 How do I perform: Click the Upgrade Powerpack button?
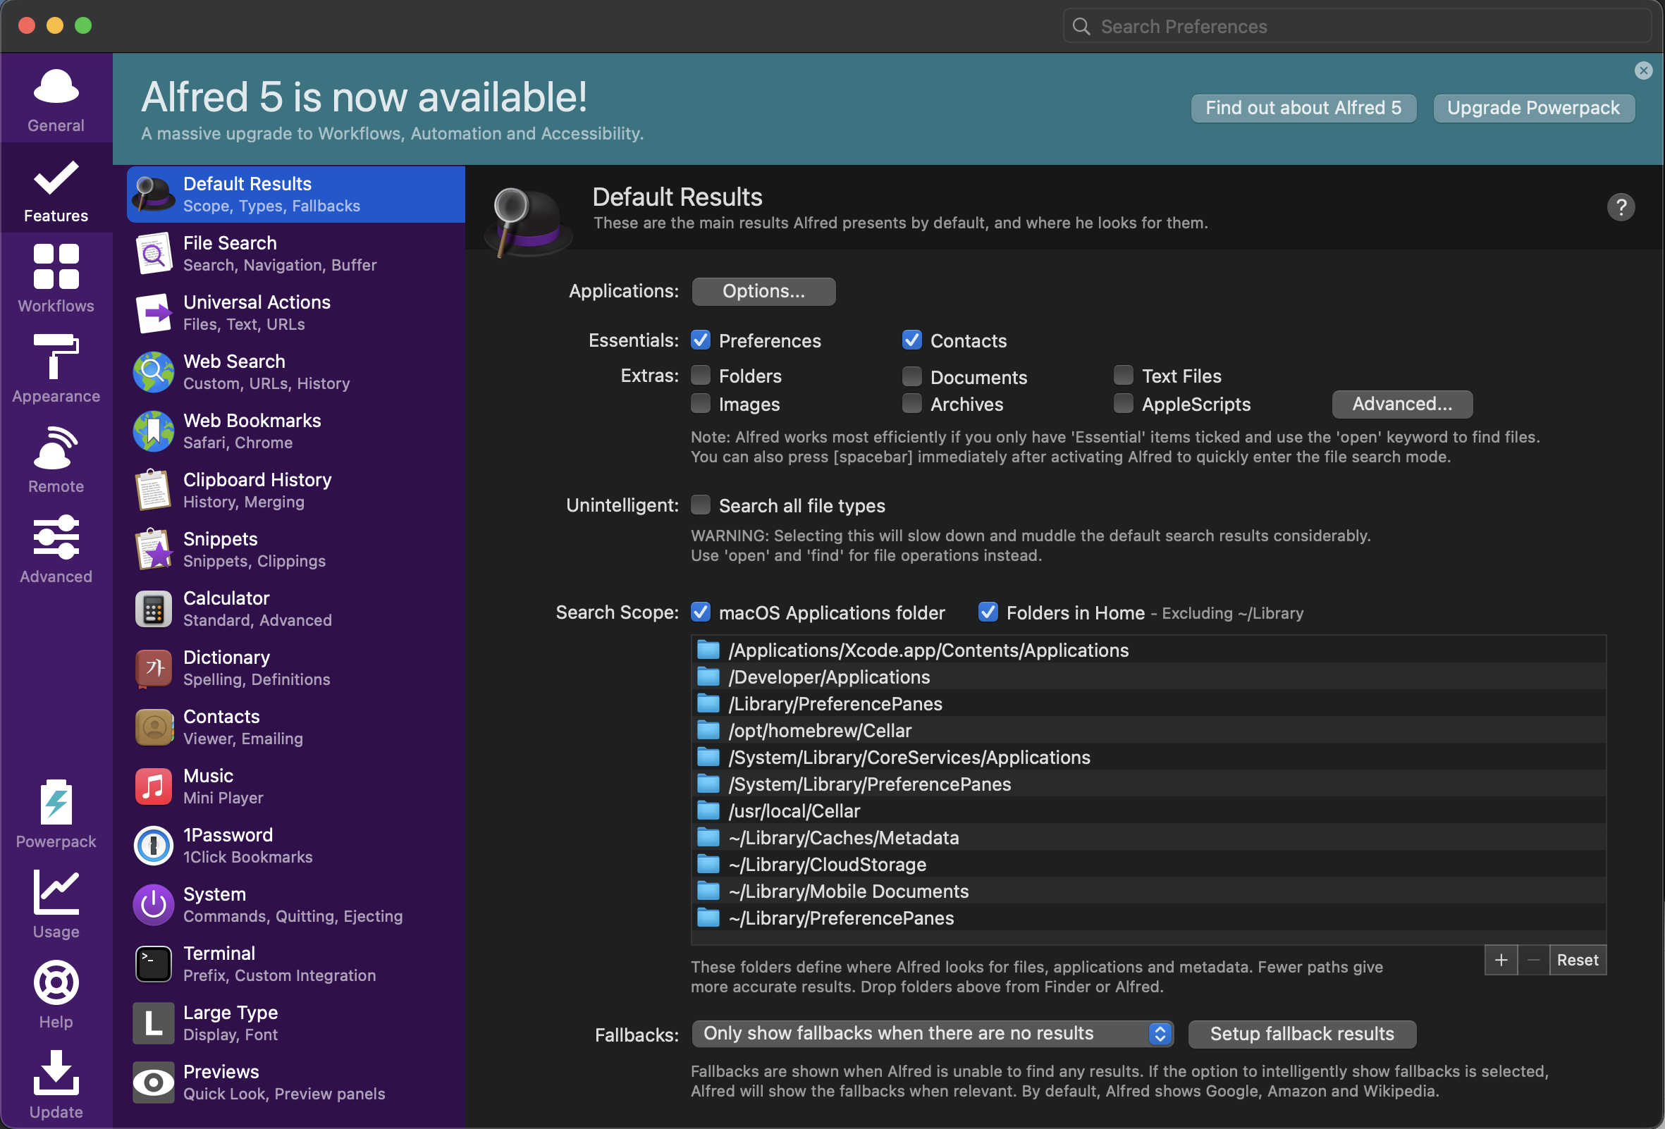[x=1532, y=108]
